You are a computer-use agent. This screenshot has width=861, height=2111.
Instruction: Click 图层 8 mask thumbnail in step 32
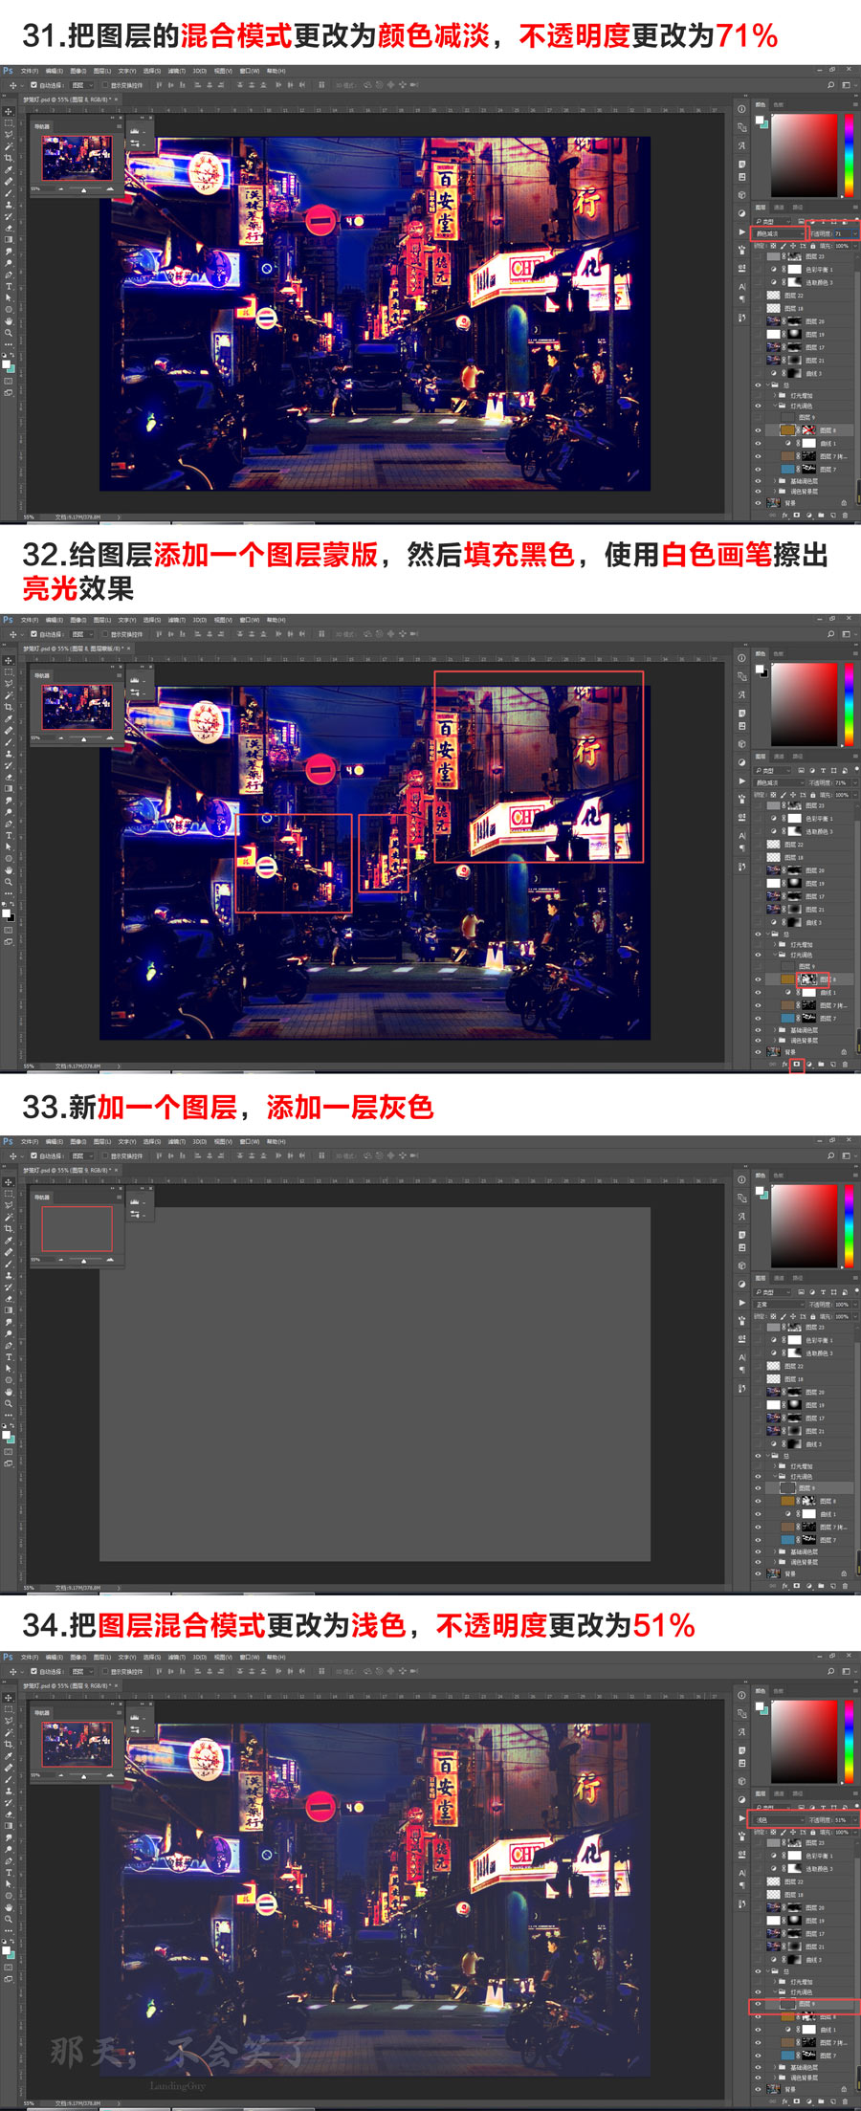pyautogui.click(x=808, y=979)
